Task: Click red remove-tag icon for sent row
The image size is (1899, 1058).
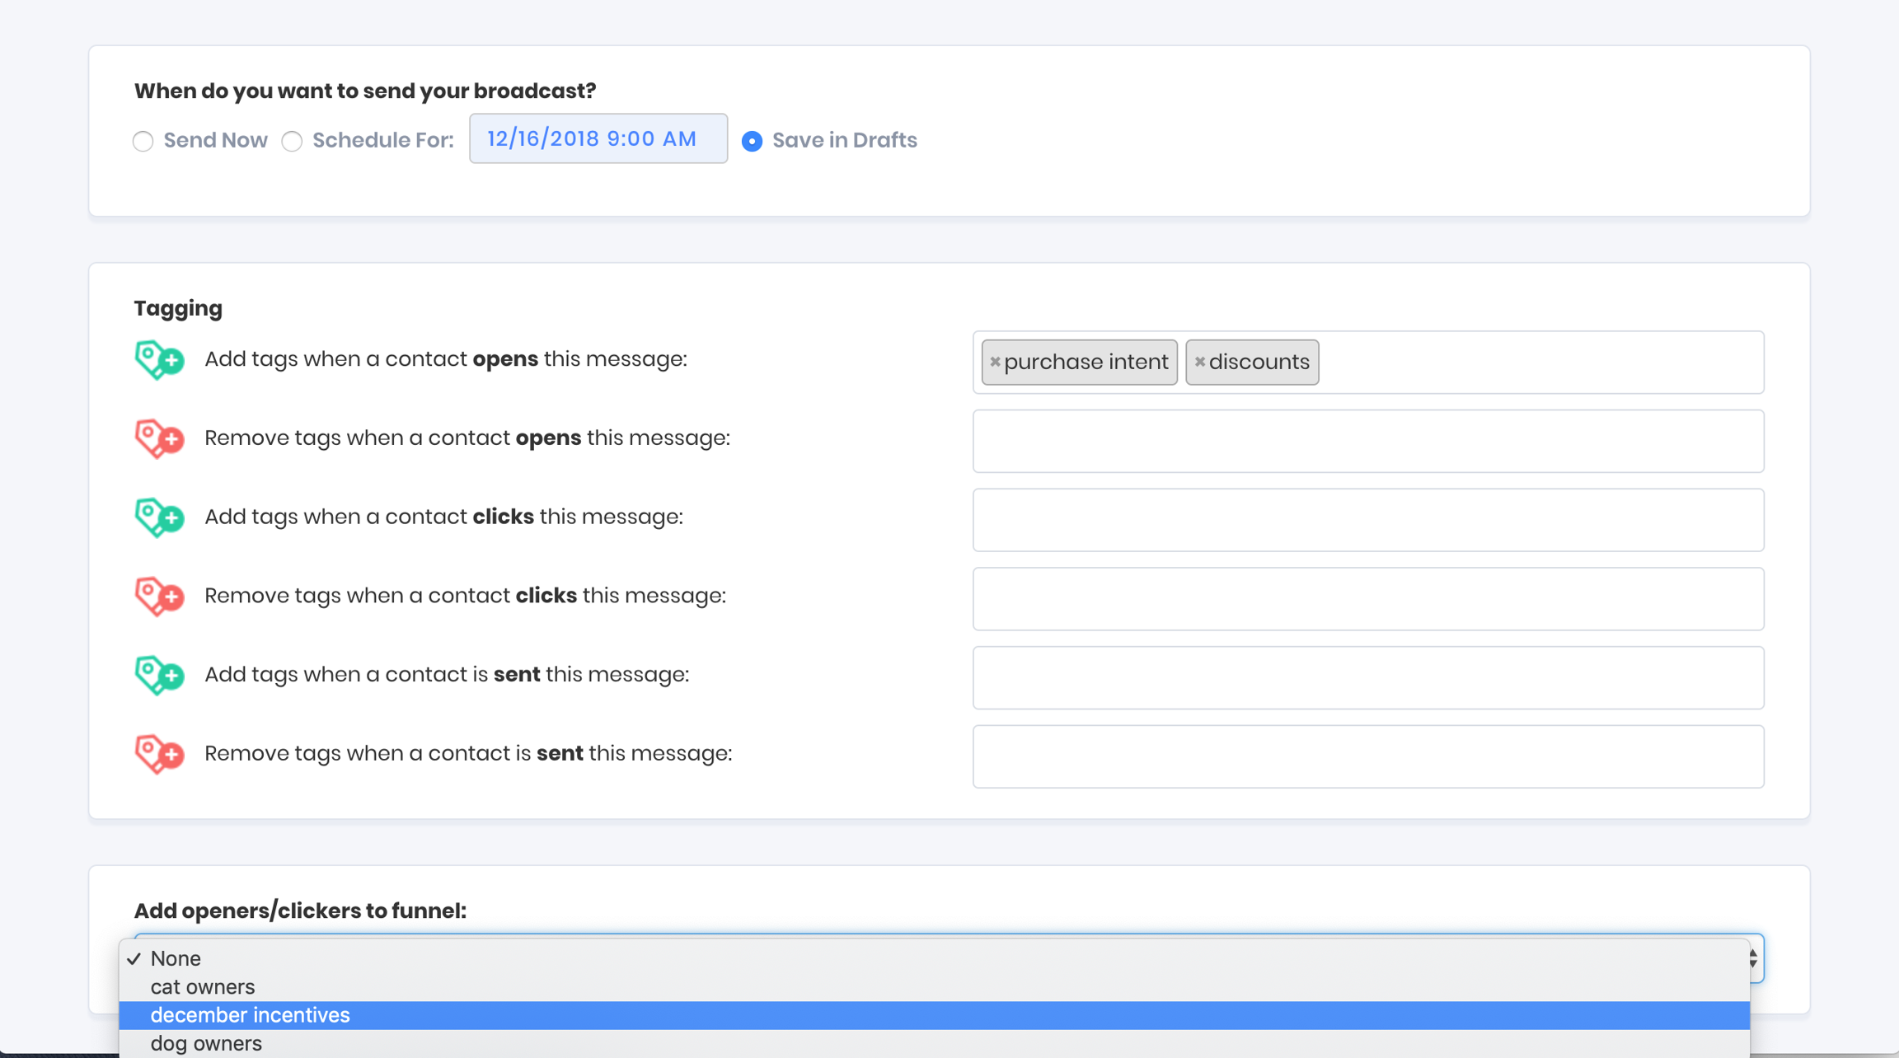Action: [x=159, y=754]
